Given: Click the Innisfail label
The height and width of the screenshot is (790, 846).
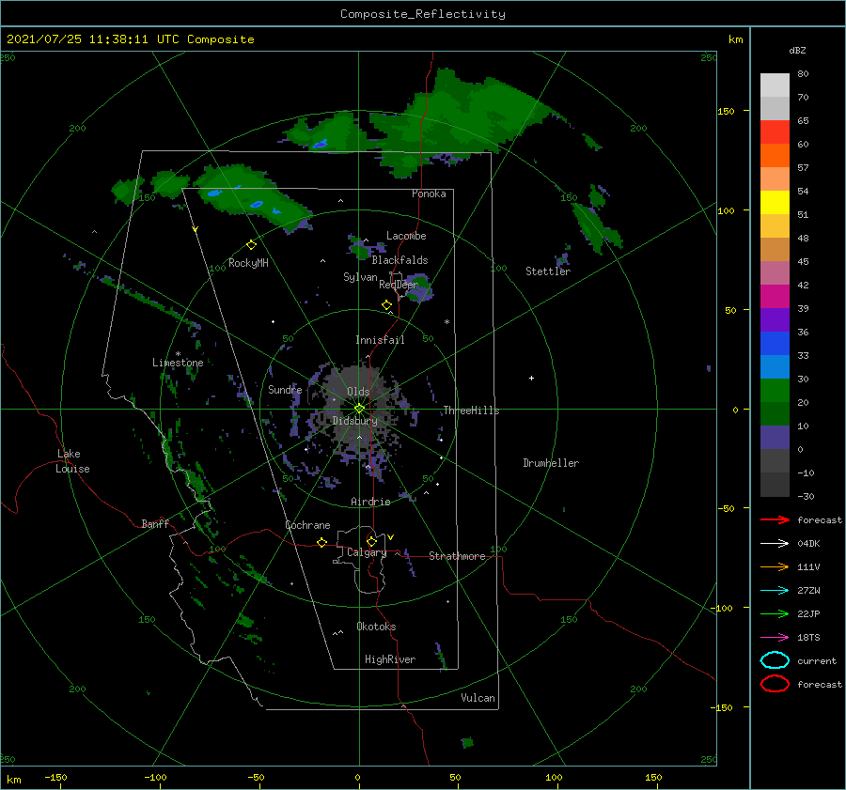Looking at the screenshot, I should coord(380,340).
